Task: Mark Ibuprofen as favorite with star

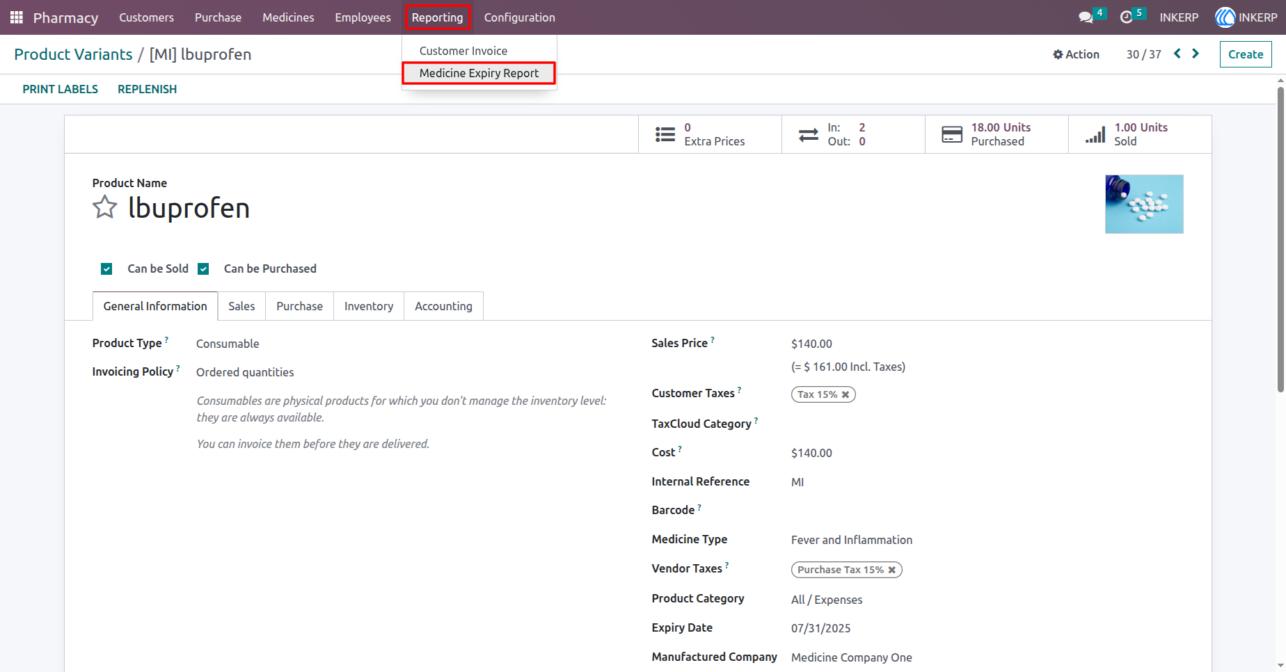Action: (105, 207)
